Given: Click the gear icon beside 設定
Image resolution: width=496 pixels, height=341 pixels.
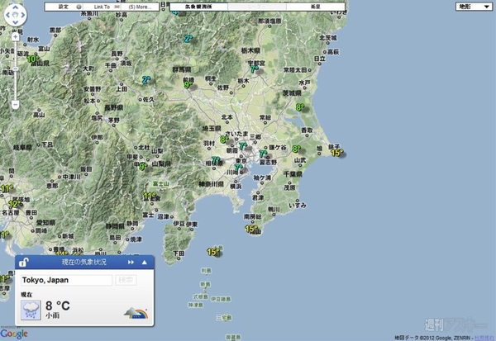Looking at the screenshot, I should (79, 7).
